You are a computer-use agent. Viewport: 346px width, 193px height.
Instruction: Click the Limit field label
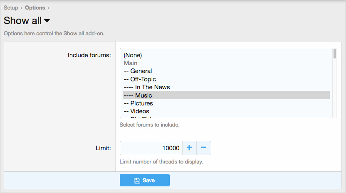point(103,148)
